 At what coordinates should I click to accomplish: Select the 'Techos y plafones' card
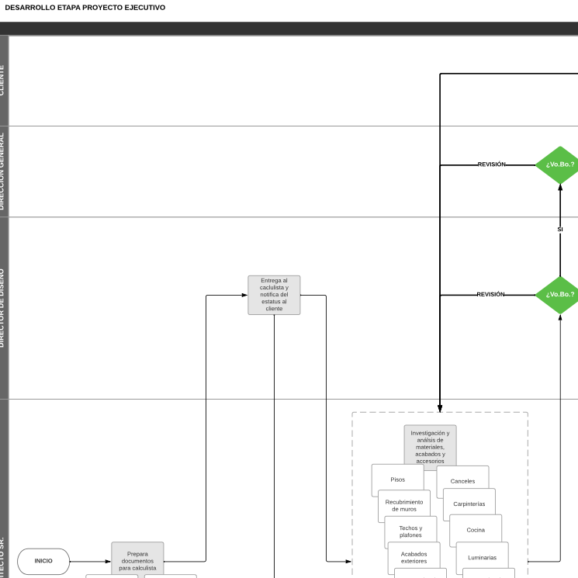pyautogui.click(x=410, y=531)
